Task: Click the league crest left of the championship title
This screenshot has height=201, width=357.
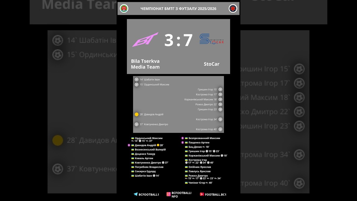Action: 124,9
